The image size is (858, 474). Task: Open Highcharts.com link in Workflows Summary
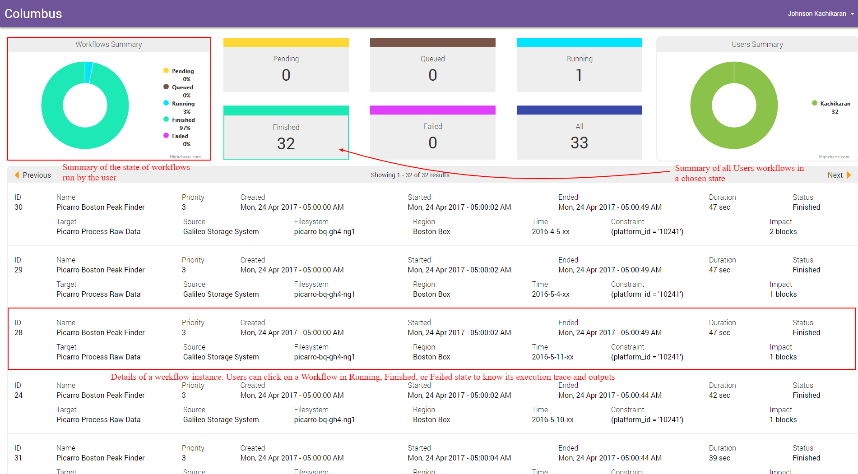tap(186, 157)
